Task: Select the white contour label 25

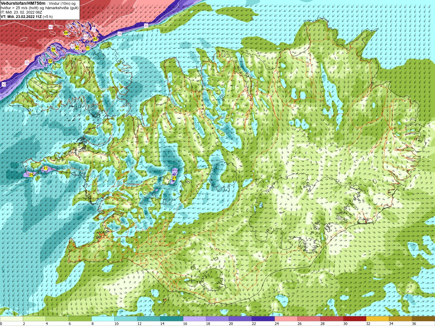Action: pyautogui.click(x=120, y=34)
